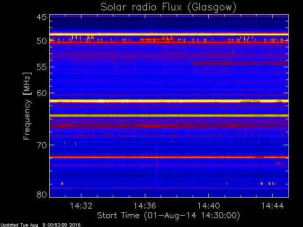
Task: Click the dark red line starting at 14:39 near 54.5 MHz
Action: pyautogui.click(x=241, y=63)
